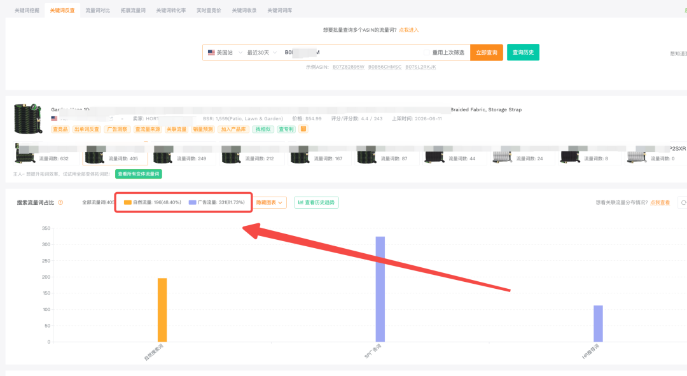This screenshot has width=687, height=376.
Task: Click the main garden hose product image
Action: (28, 119)
